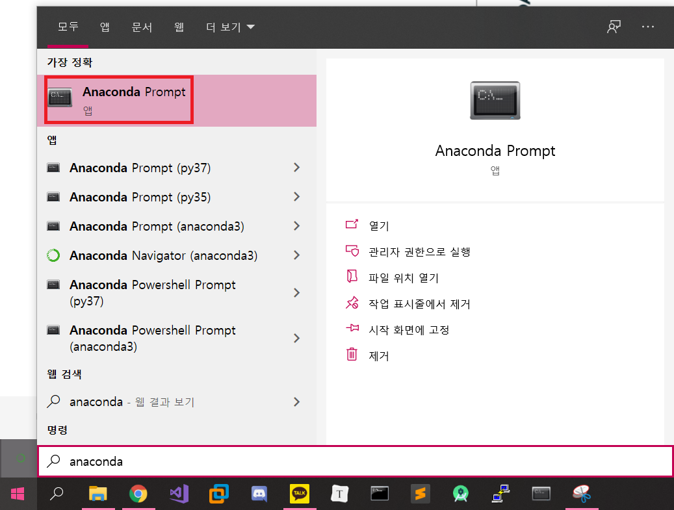Expand arrow for Anaconda Navigator (anaconda3)
The image size is (674, 510).
pyautogui.click(x=296, y=255)
